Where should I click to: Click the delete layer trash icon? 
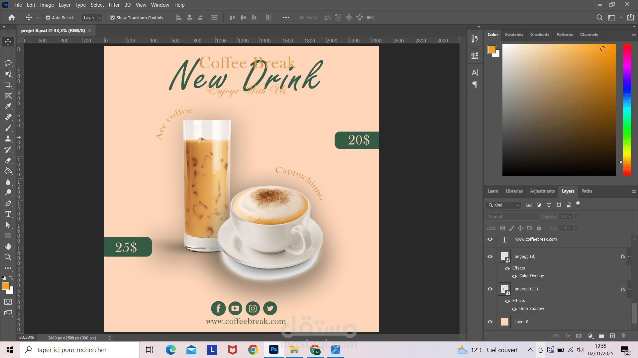point(623,336)
